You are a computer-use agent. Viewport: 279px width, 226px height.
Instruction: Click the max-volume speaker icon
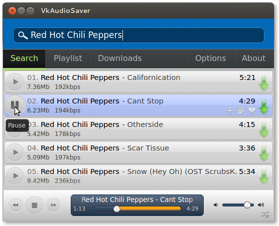pos(261,205)
